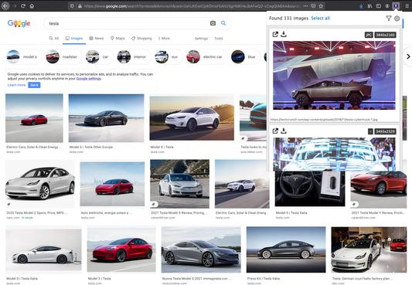Select the Cybertruck preview image in popup
Image resolution: width=412 pixels, height=285 pixels.
pyautogui.click(x=334, y=76)
